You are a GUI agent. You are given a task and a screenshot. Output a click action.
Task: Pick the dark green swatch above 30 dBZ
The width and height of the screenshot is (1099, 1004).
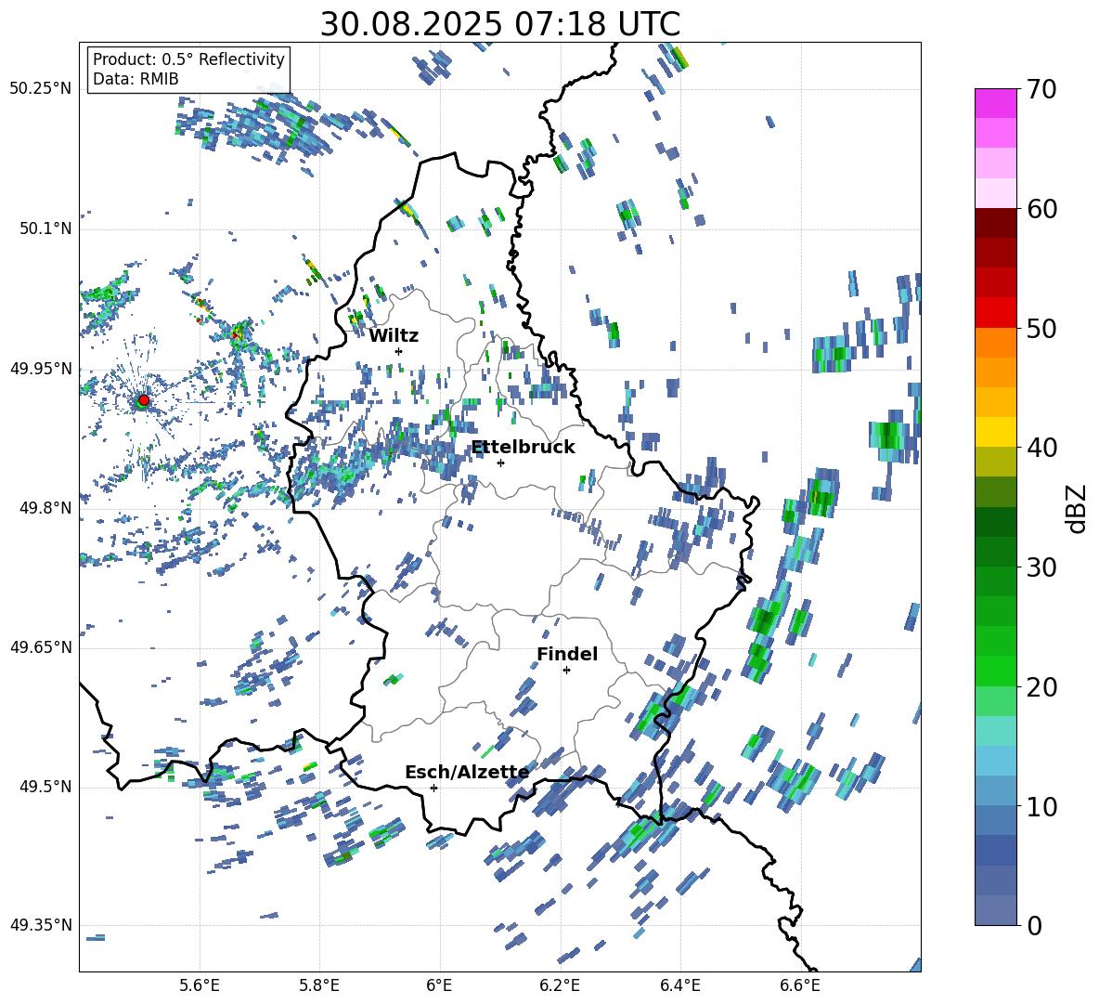(x=995, y=522)
